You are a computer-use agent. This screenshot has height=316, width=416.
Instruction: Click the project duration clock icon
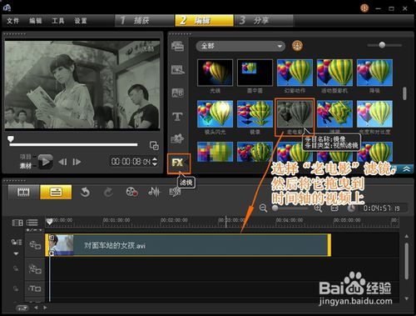pyautogui.click(x=351, y=208)
